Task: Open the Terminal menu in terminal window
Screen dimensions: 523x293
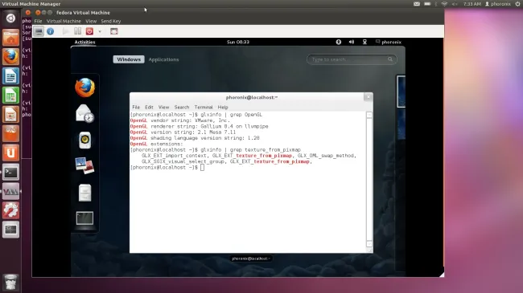Action: pyautogui.click(x=204, y=108)
